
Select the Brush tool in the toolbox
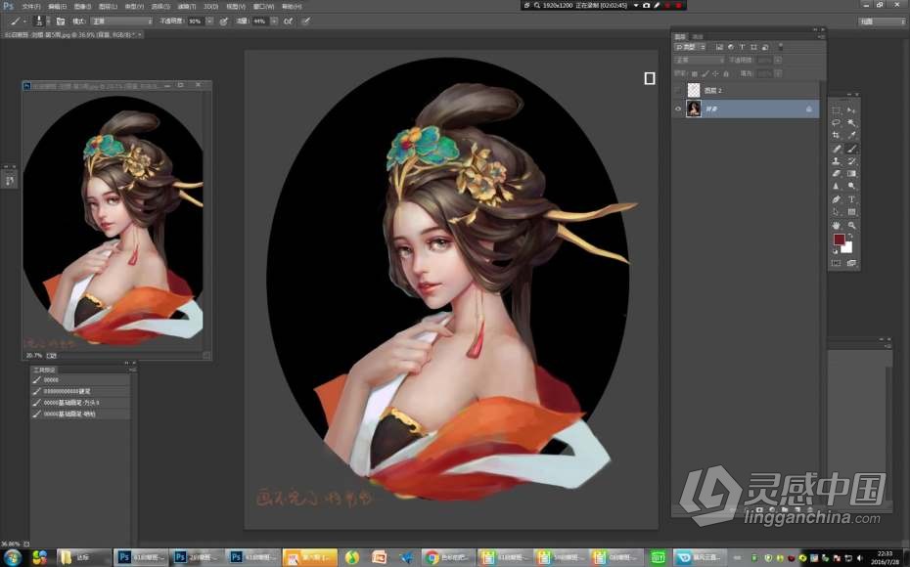pos(851,149)
